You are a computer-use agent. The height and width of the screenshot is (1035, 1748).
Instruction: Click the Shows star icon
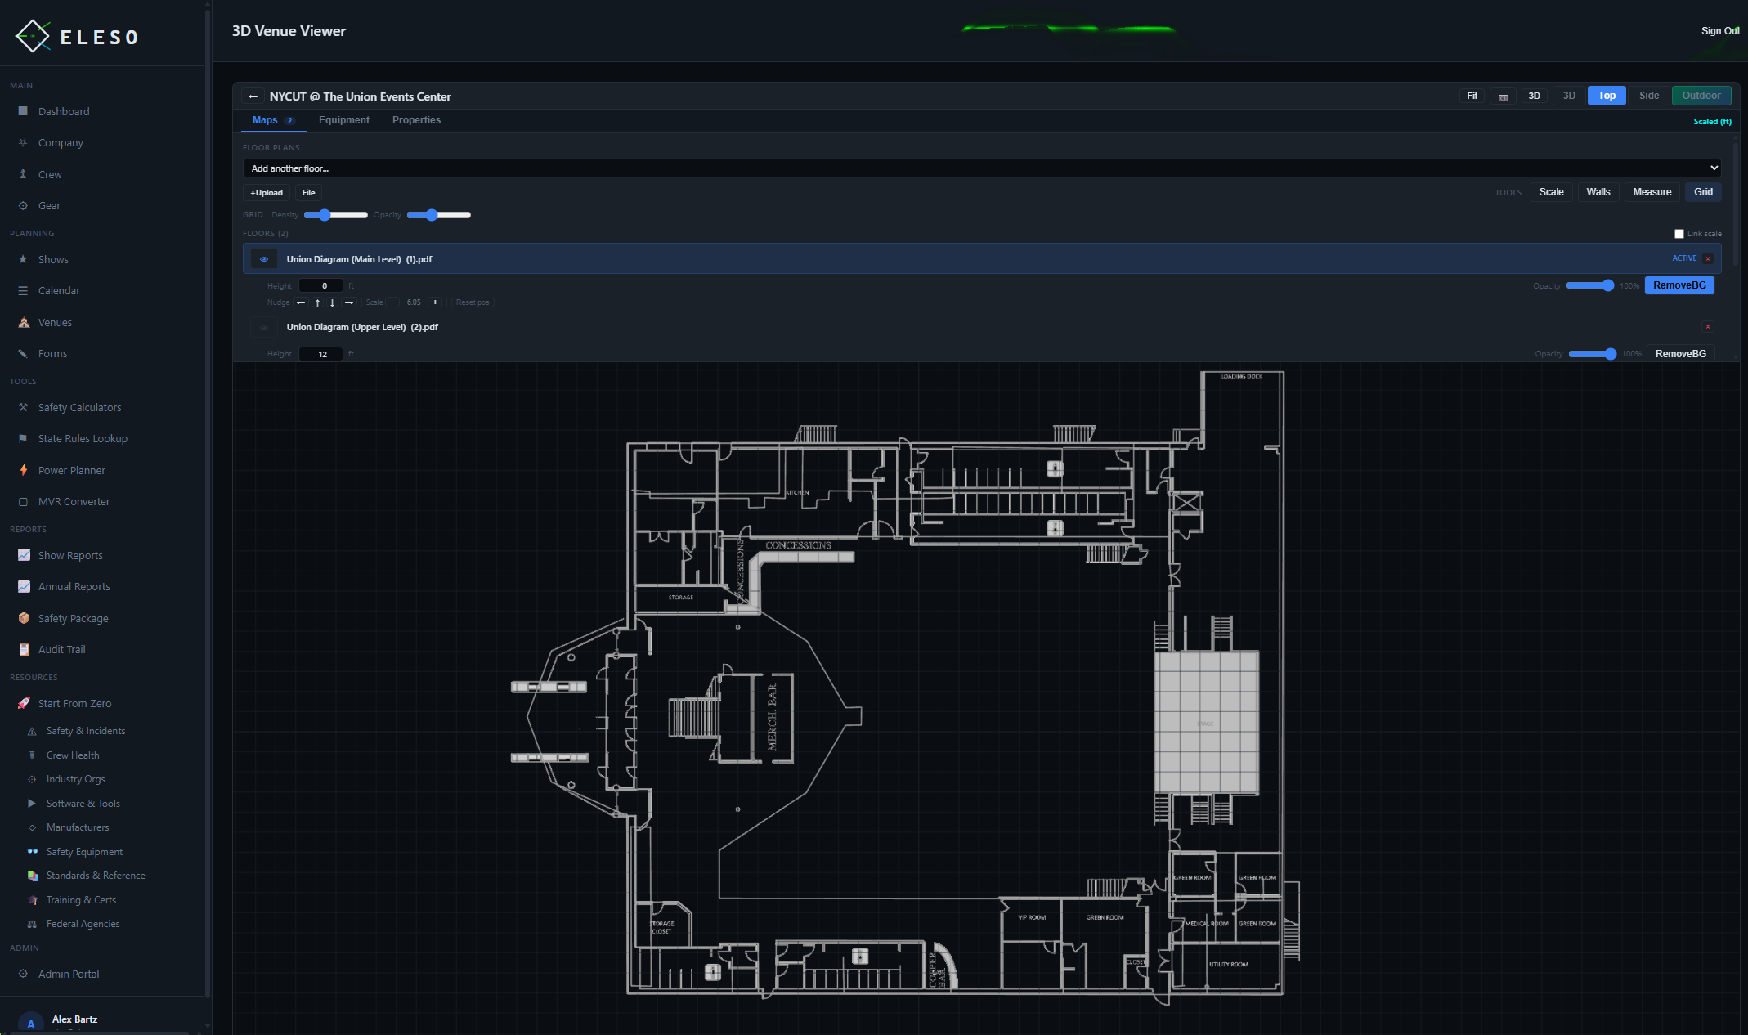coord(24,259)
